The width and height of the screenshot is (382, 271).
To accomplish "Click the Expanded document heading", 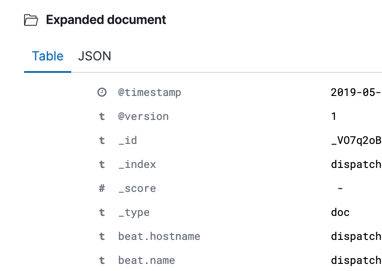I will (106, 20).
